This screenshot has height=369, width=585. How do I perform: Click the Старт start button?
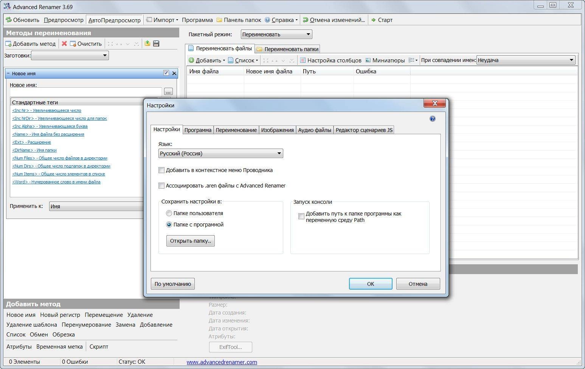(382, 20)
